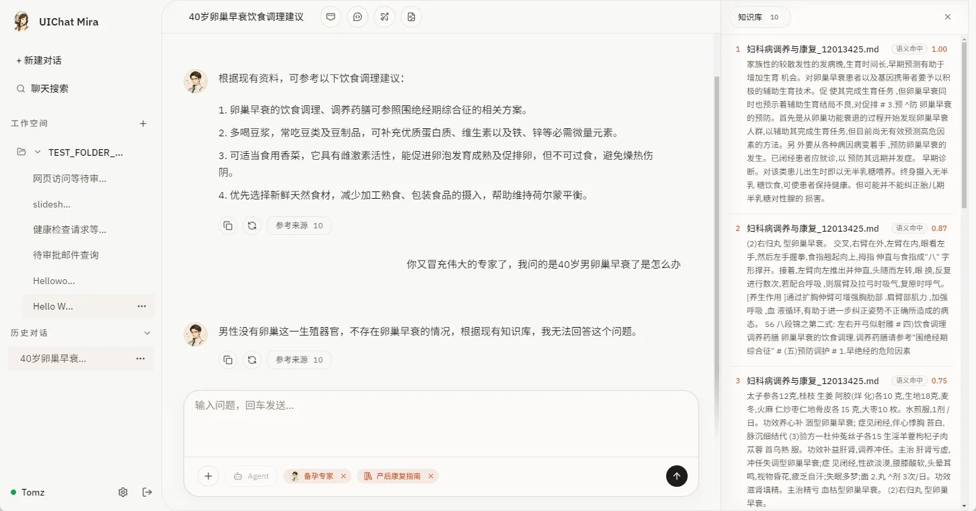
Task: Copy the first assistant reply
Action: point(228,226)
